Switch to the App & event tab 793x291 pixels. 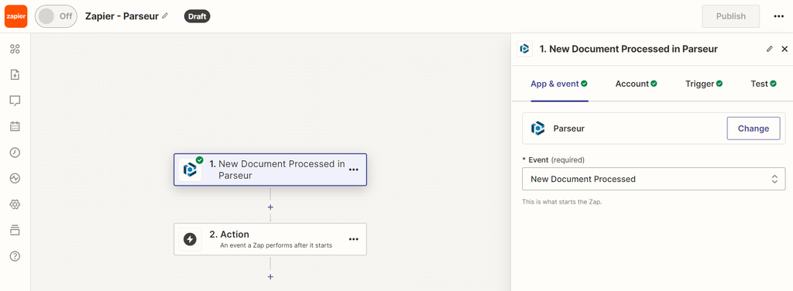(x=559, y=84)
